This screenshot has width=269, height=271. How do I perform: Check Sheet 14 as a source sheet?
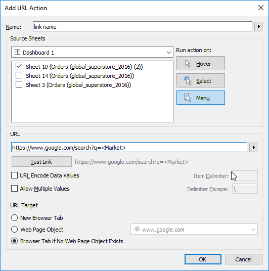(19, 75)
